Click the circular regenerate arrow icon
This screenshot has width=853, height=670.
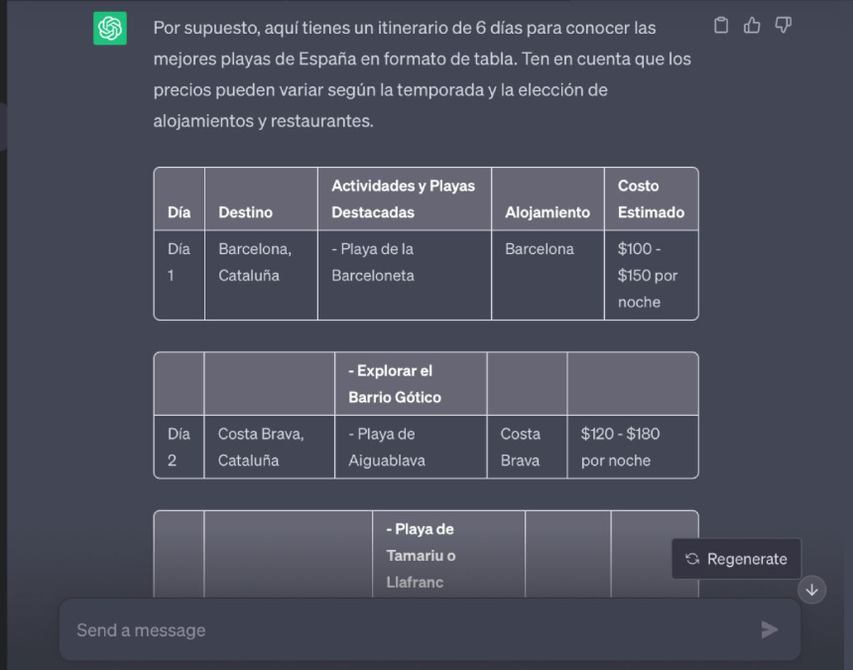[692, 559]
